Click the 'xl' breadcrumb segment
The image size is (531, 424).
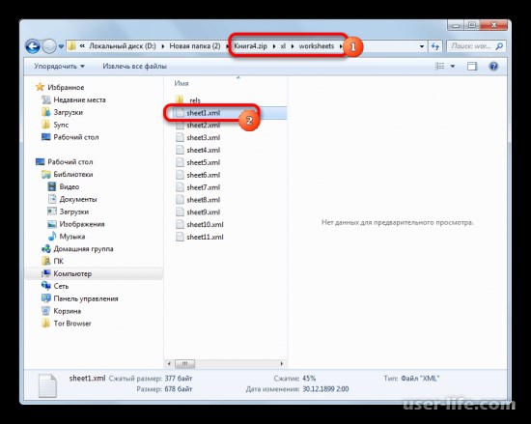pyautogui.click(x=283, y=46)
